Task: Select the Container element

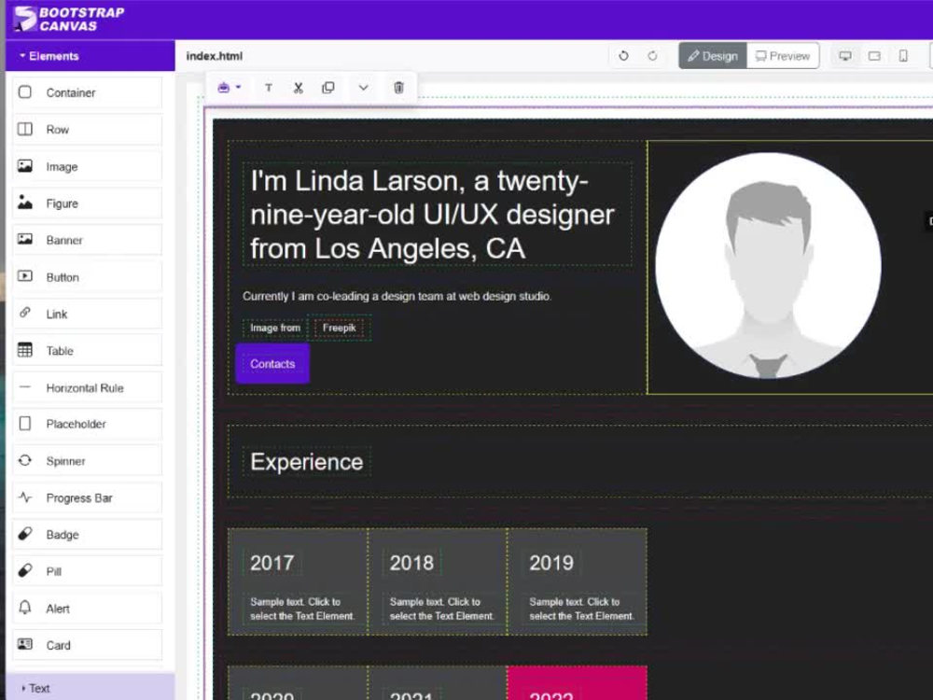Action: 87,92
